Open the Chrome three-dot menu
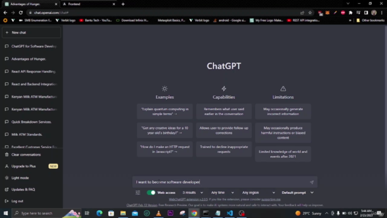This screenshot has width=387, height=218. pos(382,13)
